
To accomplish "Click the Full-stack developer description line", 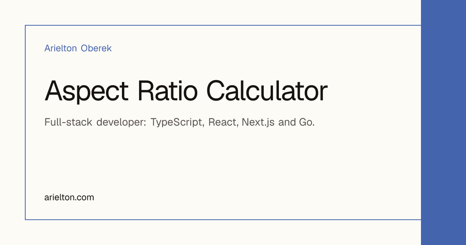I will (x=179, y=122).
